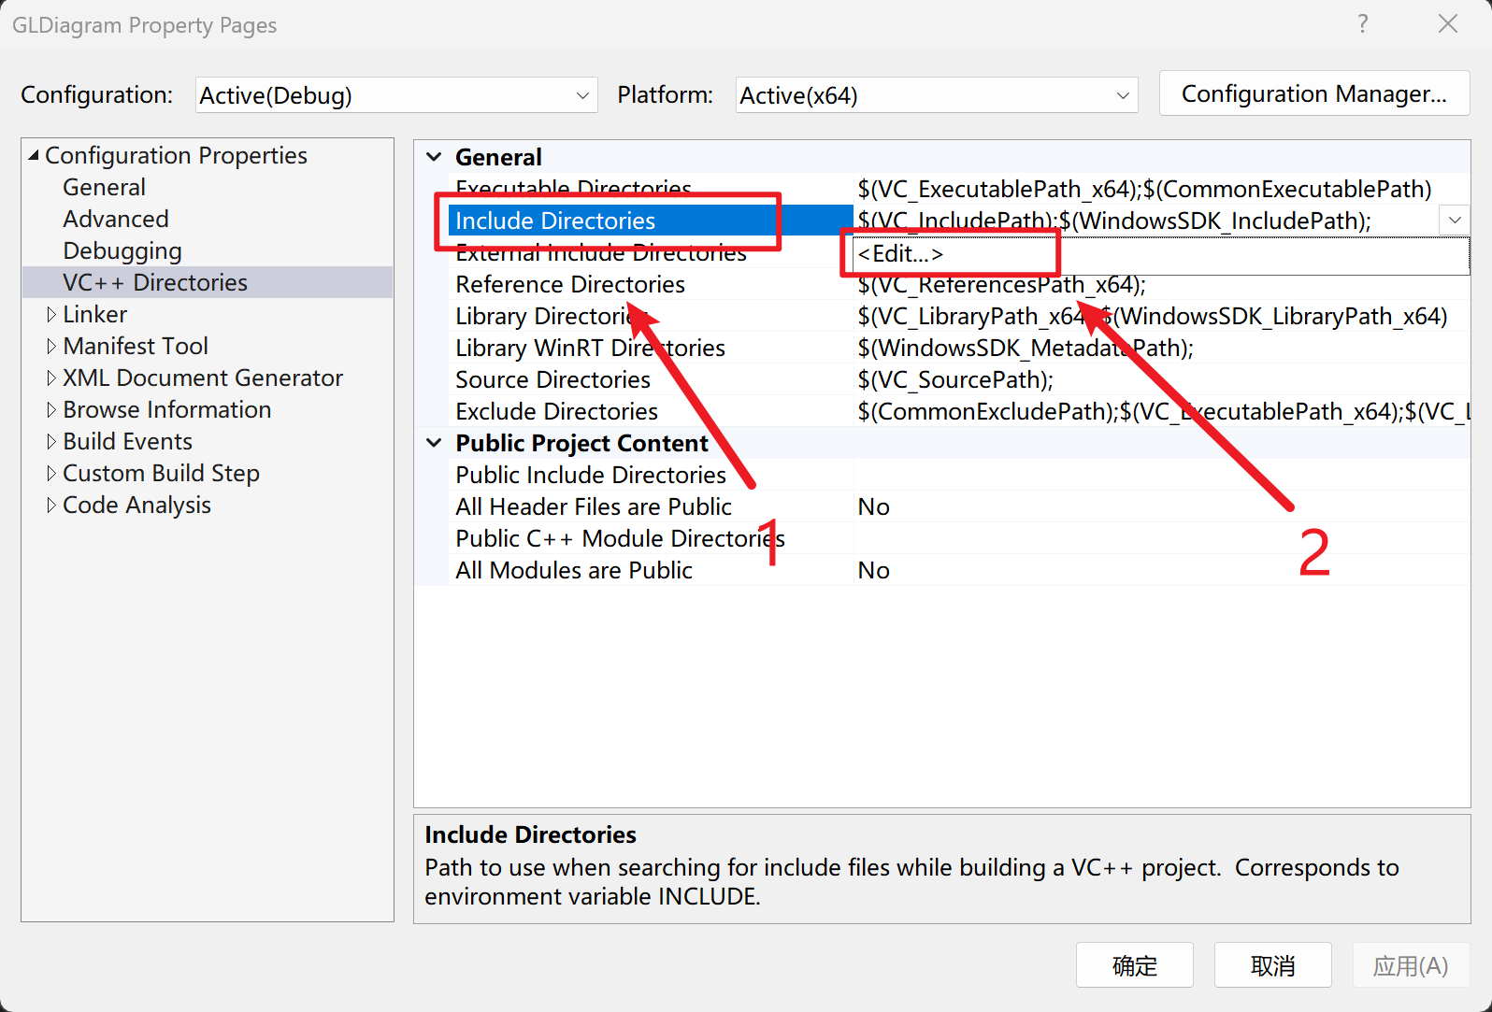Select the Library WinRT Directories property
The height and width of the screenshot is (1012, 1492).
pos(590,348)
